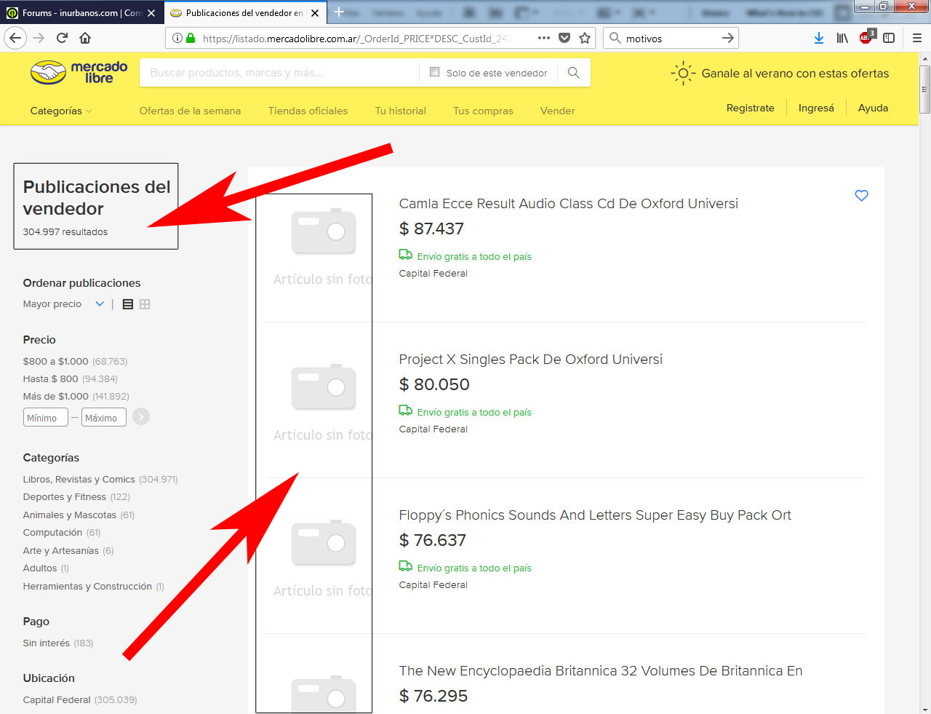Click the Mercado Libre logo

point(78,72)
